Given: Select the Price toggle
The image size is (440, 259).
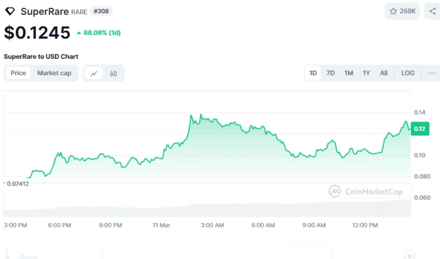Looking at the screenshot, I should tap(18, 73).
